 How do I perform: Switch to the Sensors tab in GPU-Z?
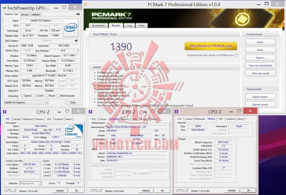click(25, 14)
